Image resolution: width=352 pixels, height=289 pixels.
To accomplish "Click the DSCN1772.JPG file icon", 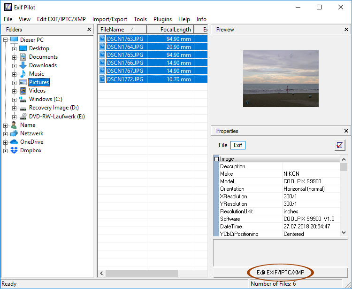I will (x=102, y=79).
